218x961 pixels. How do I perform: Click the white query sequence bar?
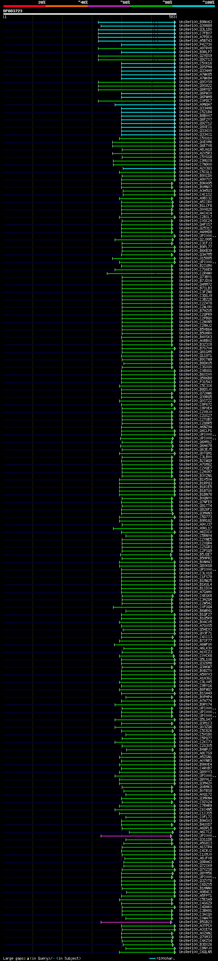[90, 14]
